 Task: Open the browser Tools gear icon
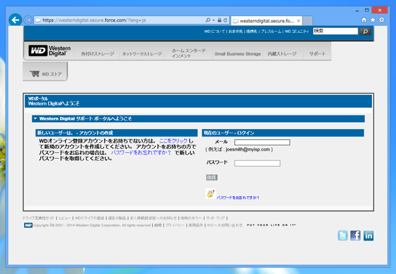[x=382, y=20]
